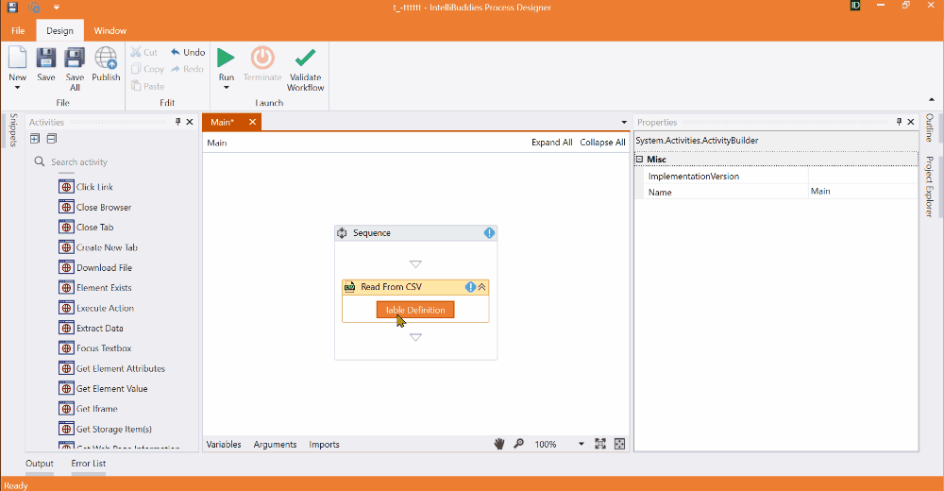Image resolution: width=944 pixels, height=491 pixels.
Task: Select Get Iframe activity
Action: (88, 409)
